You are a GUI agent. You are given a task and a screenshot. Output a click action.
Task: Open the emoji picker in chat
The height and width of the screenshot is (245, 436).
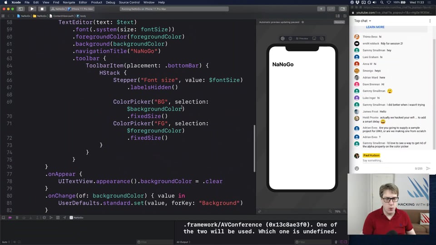(x=357, y=168)
